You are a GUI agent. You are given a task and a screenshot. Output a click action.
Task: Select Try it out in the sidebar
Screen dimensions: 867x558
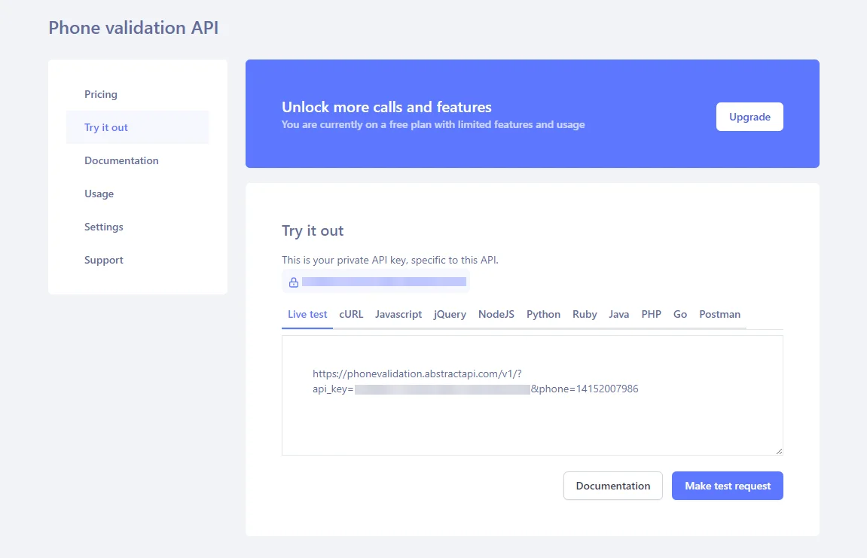tap(105, 127)
